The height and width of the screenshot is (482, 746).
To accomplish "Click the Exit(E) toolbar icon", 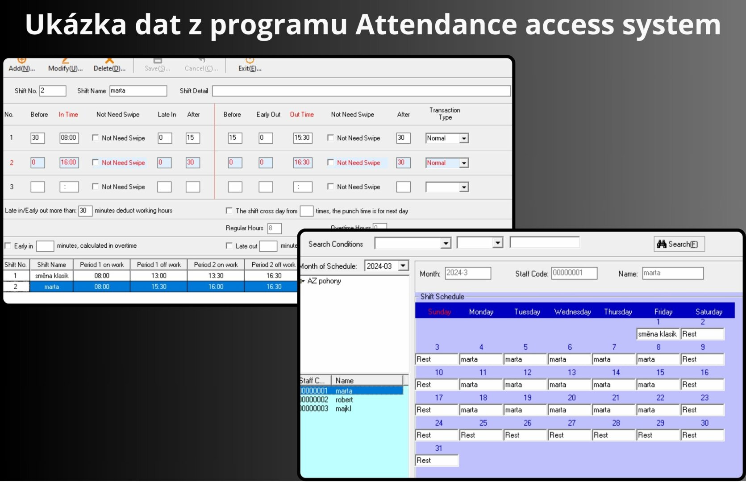I will coord(250,65).
